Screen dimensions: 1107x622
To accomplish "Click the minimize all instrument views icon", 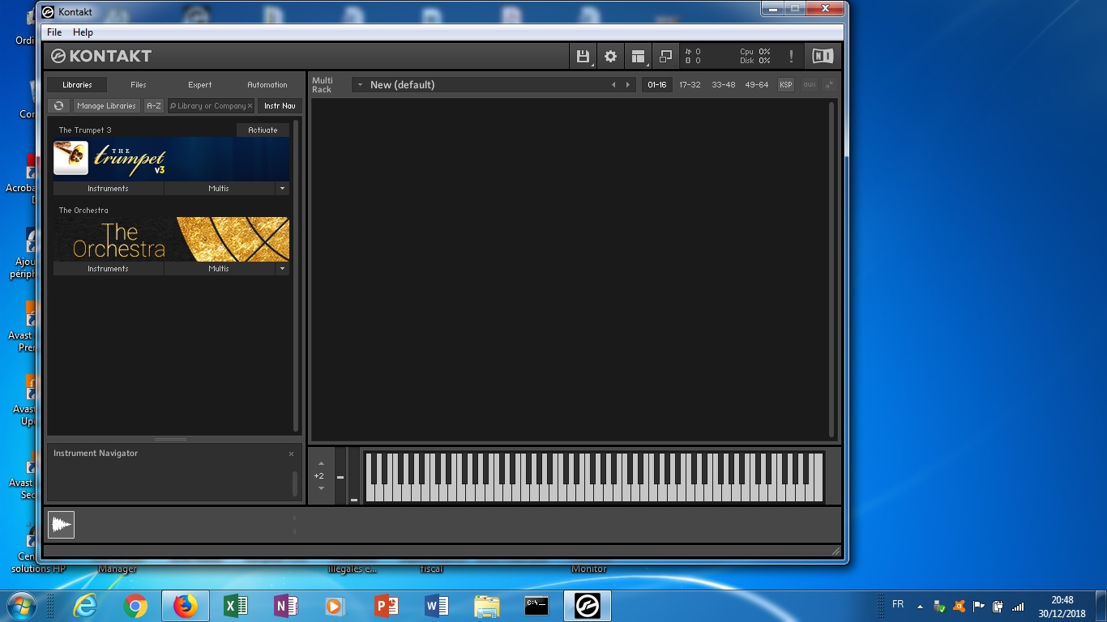I will point(665,56).
